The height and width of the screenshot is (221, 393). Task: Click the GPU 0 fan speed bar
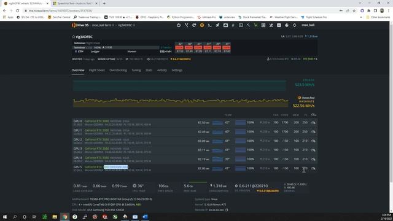pyautogui.click(x=240, y=123)
